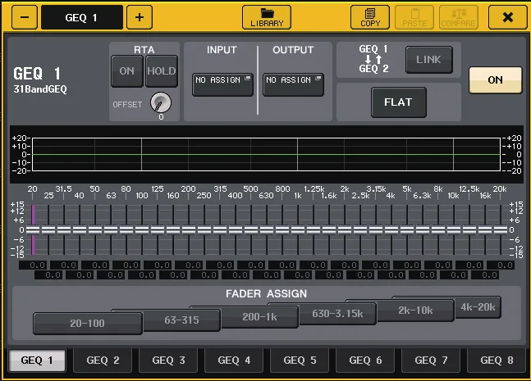Switch to the GEQ 5 tab
This screenshot has height=381, width=531.
(x=300, y=361)
